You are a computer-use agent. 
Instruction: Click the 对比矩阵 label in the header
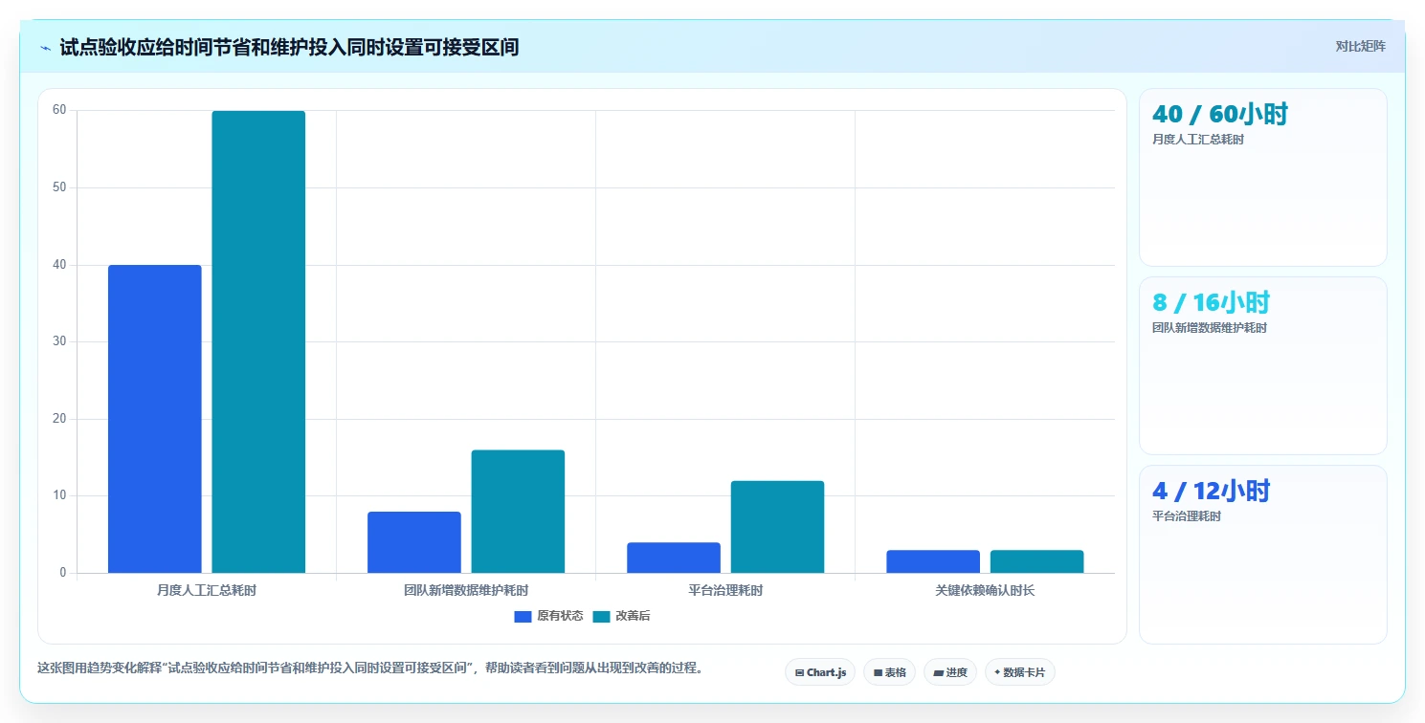[1360, 46]
